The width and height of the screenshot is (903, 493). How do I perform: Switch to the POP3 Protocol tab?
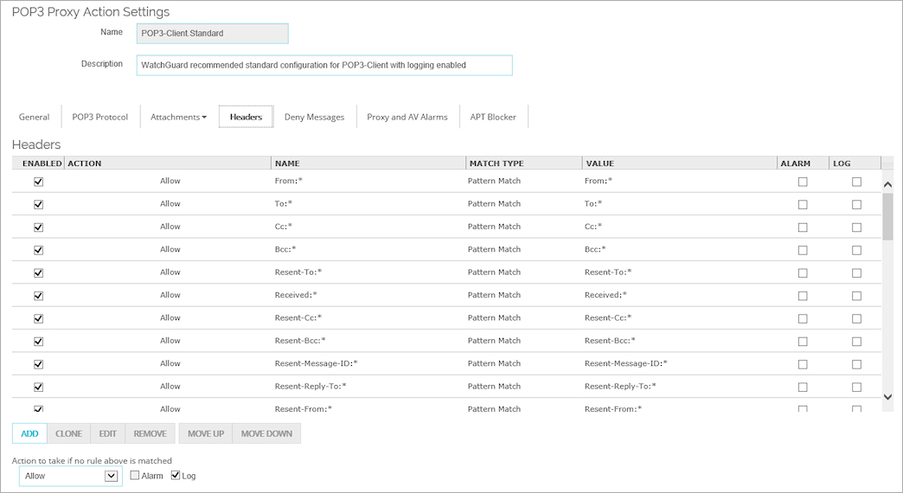(99, 117)
